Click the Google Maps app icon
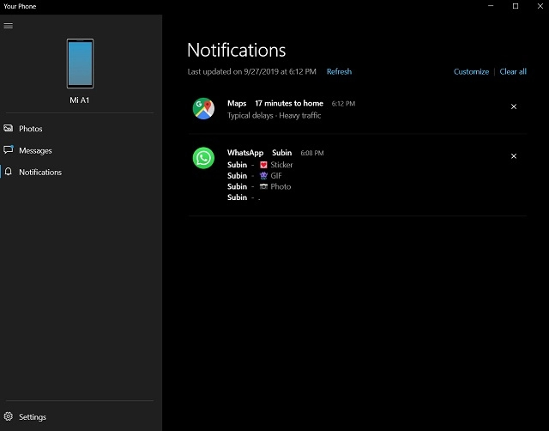Image resolution: width=549 pixels, height=431 pixels. pyautogui.click(x=203, y=108)
